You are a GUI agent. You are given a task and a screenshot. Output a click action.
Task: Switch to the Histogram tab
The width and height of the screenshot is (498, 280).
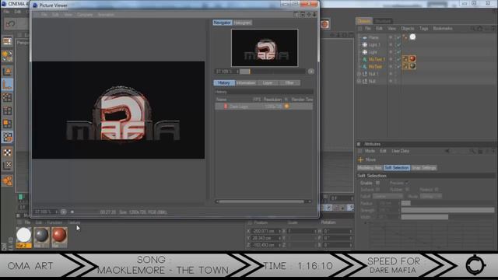[242, 23]
